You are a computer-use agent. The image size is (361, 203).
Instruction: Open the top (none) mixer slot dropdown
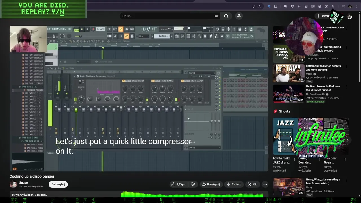pyautogui.click(x=202, y=73)
